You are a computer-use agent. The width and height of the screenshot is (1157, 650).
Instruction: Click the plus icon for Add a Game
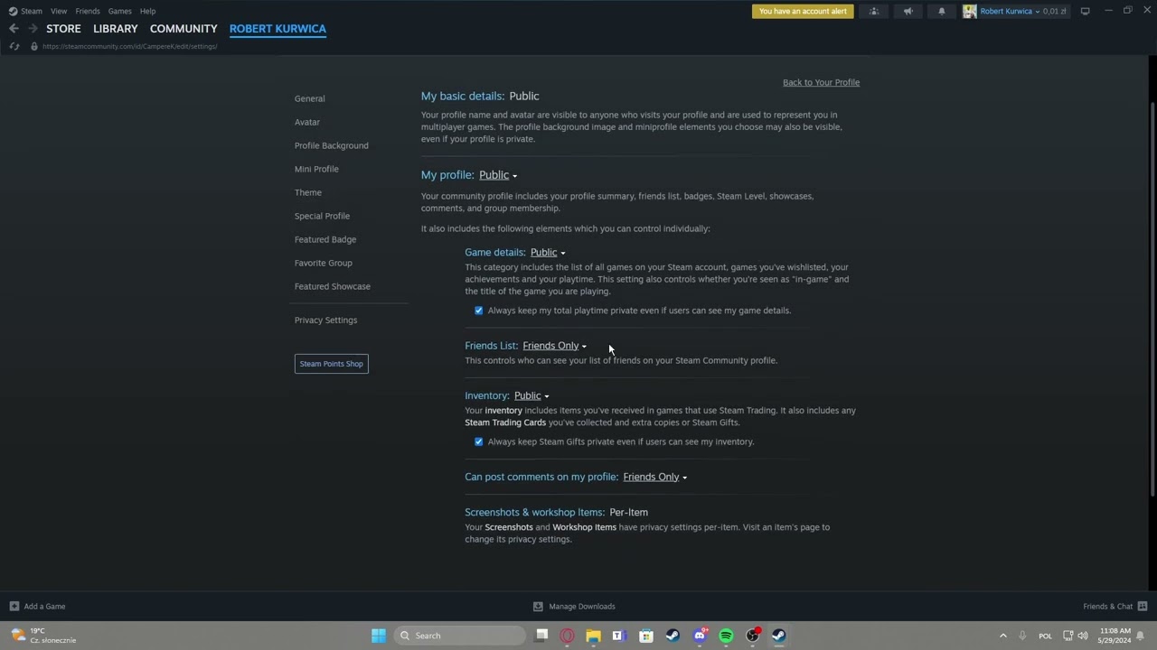click(x=14, y=607)
